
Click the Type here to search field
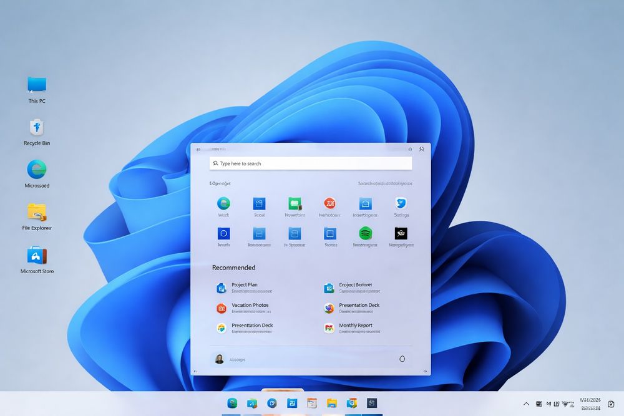coord(310,163)
